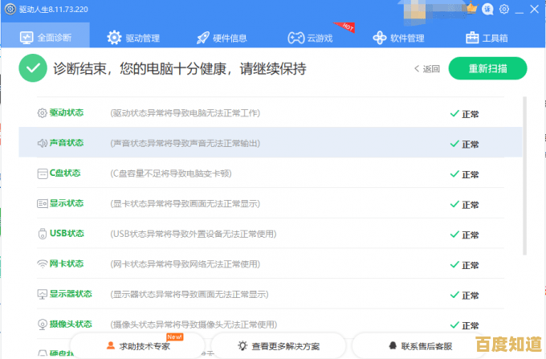Click the monitor status icon

(43, 294)
